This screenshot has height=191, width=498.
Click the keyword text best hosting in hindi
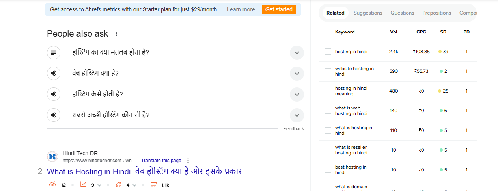click(351, 170)
